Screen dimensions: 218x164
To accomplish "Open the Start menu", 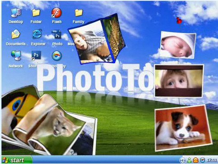I will tap(17, 160).
